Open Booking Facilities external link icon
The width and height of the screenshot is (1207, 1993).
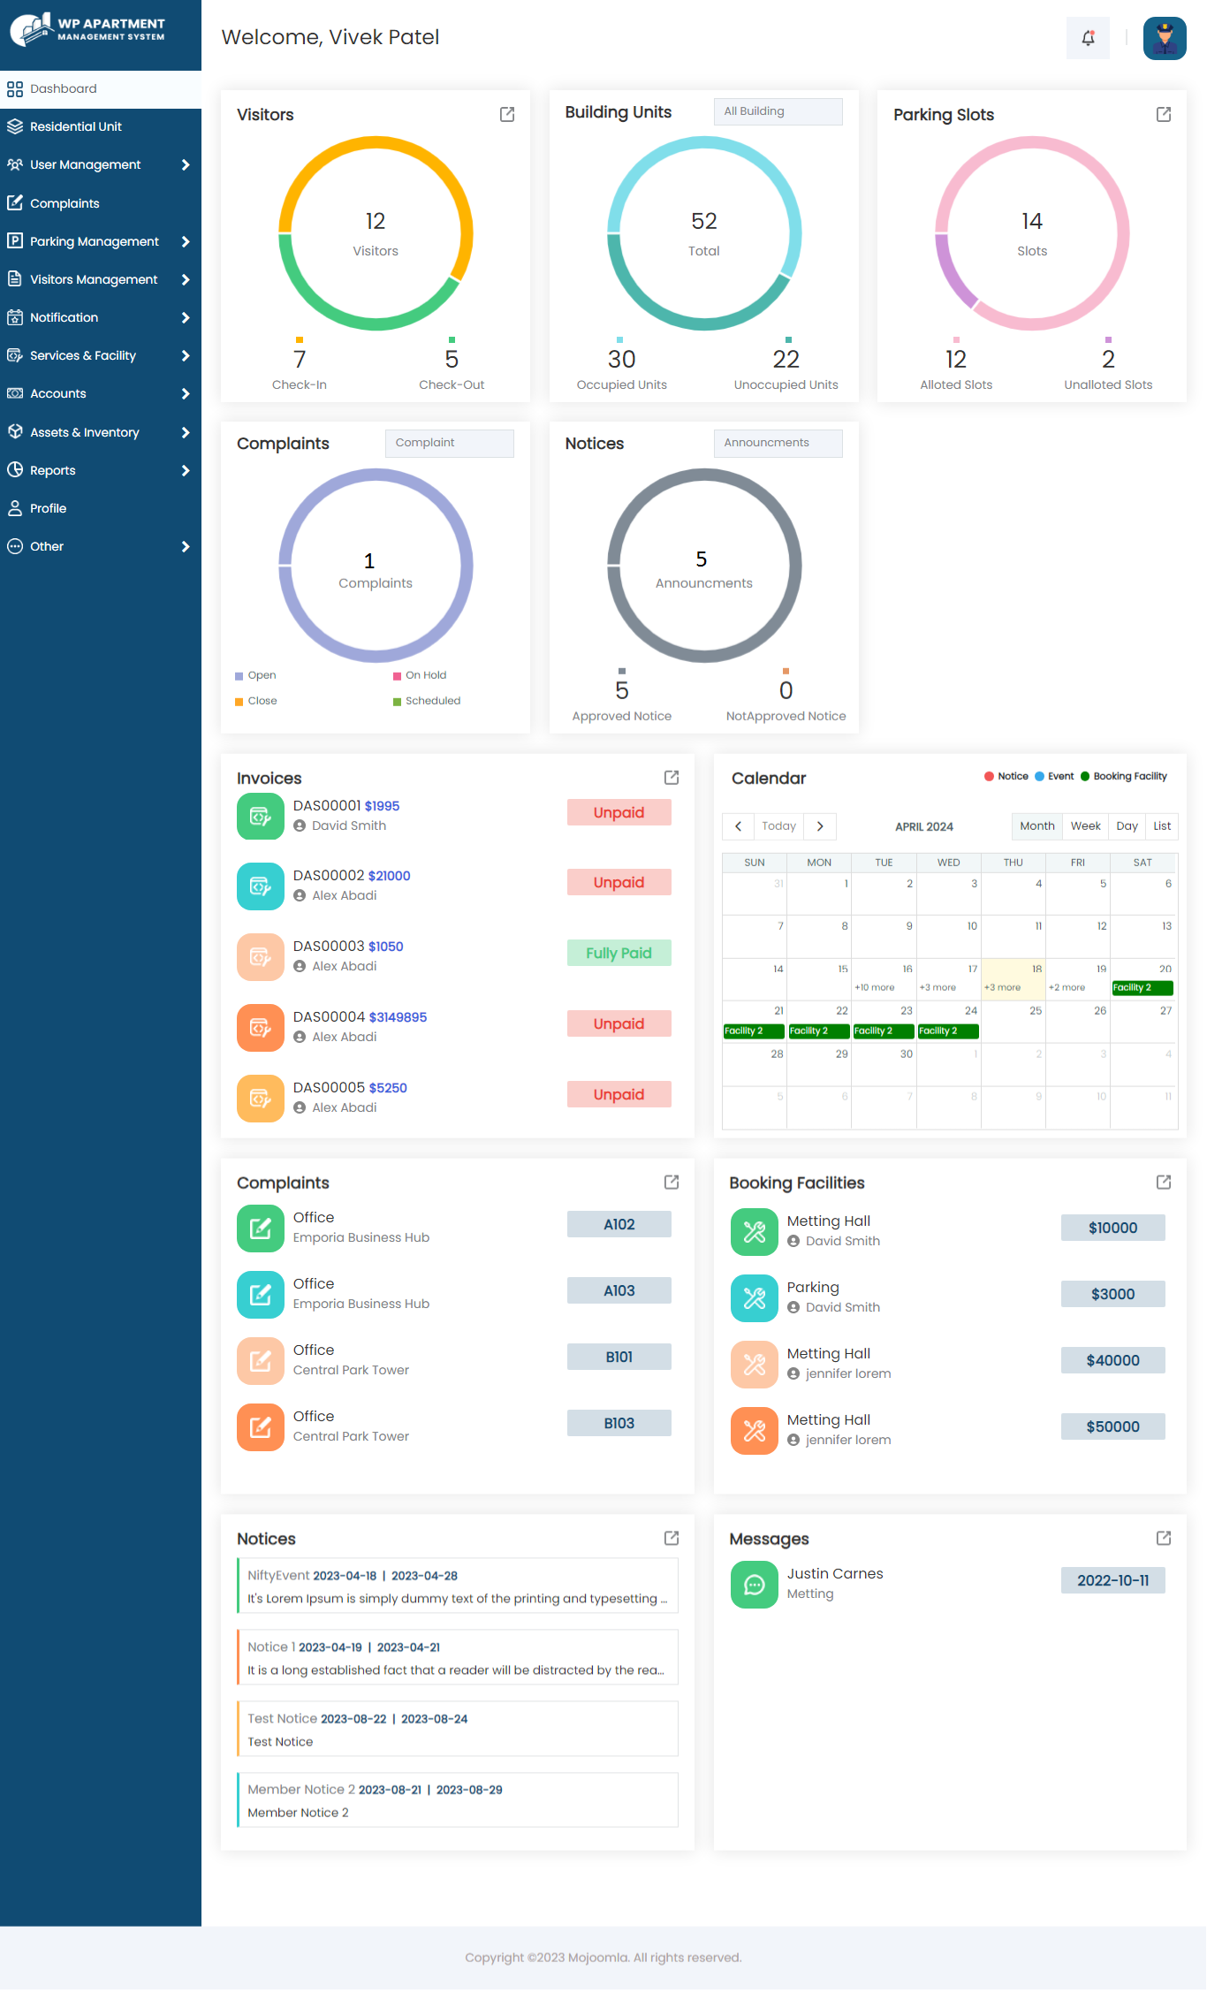(x=1164, y=1182)
